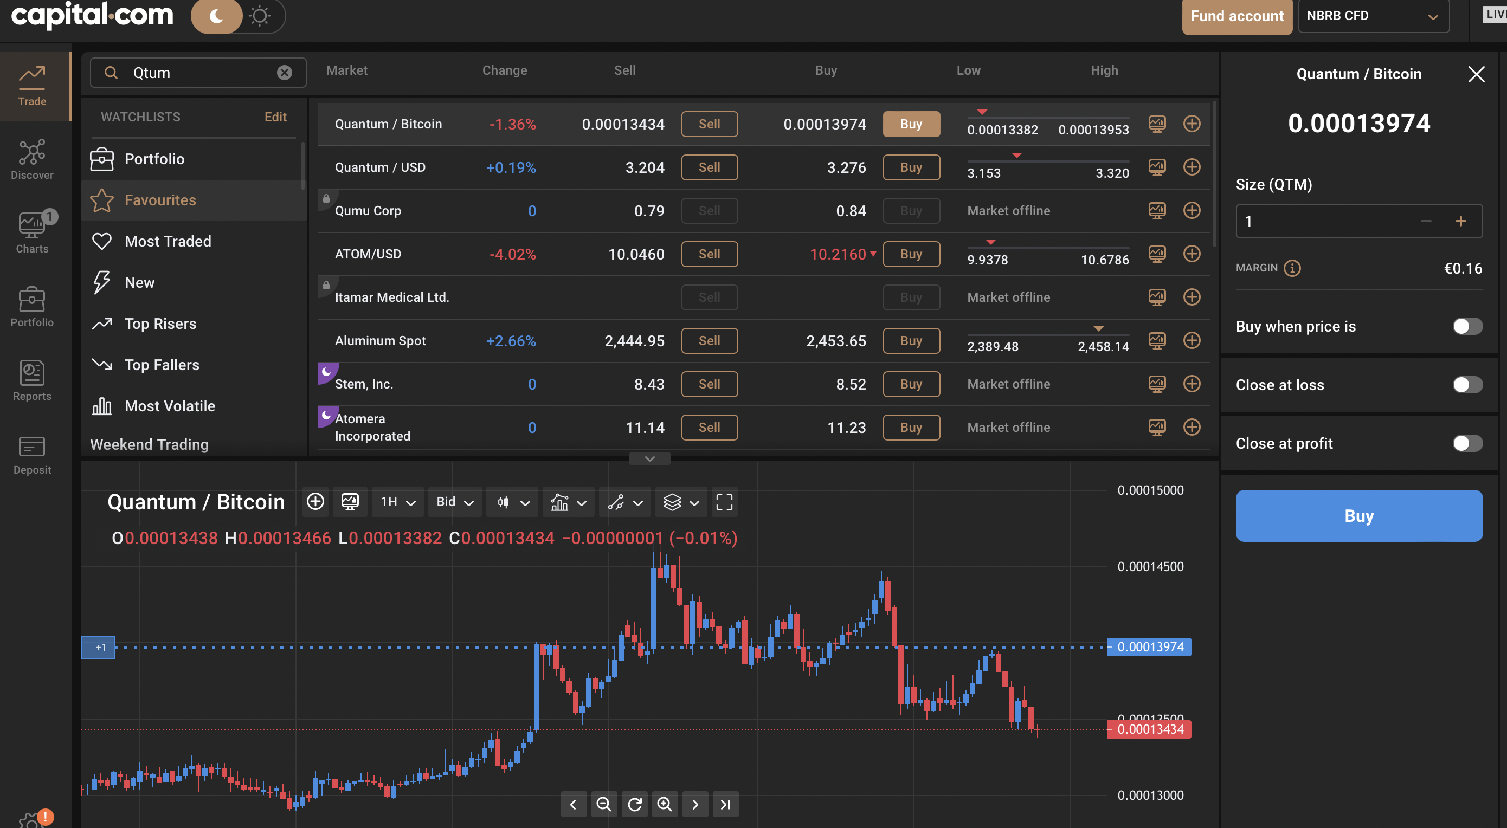Move chart forward with right arrow

point(695,805)
